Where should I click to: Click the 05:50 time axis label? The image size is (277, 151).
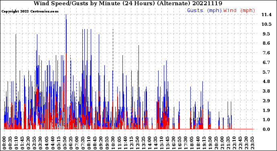(x=65, y=143)
